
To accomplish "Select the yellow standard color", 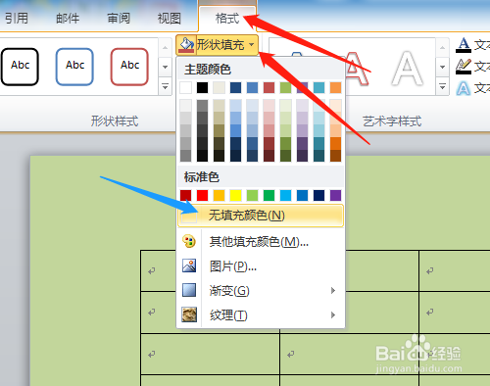I will (x=235, y=195).
